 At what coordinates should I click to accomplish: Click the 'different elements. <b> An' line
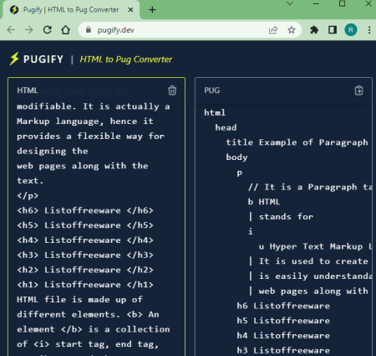click(x=88, y=314)
